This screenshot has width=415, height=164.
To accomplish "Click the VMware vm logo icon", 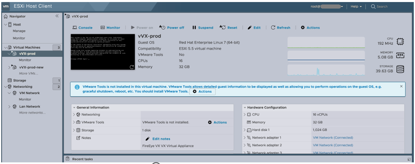I will (7, 6).
